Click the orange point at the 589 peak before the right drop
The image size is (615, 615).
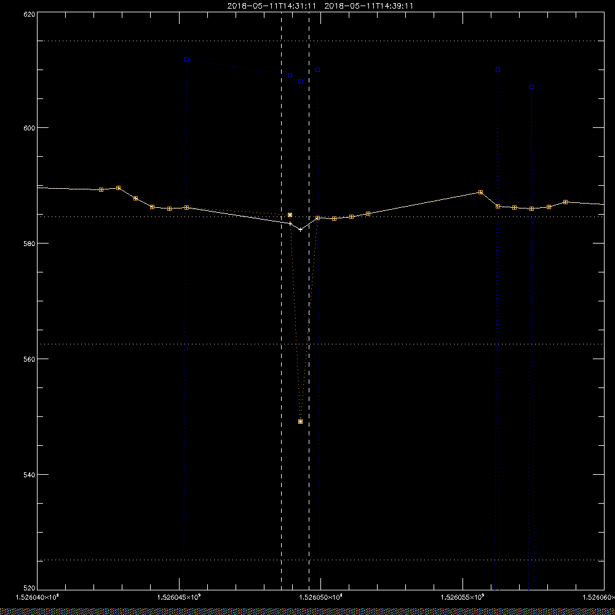tap(481, 192)
